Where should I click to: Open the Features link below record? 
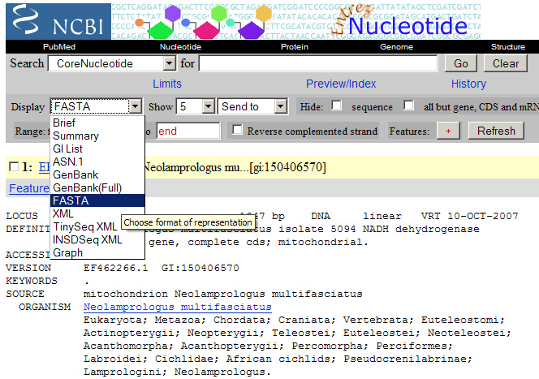[29, 188]
